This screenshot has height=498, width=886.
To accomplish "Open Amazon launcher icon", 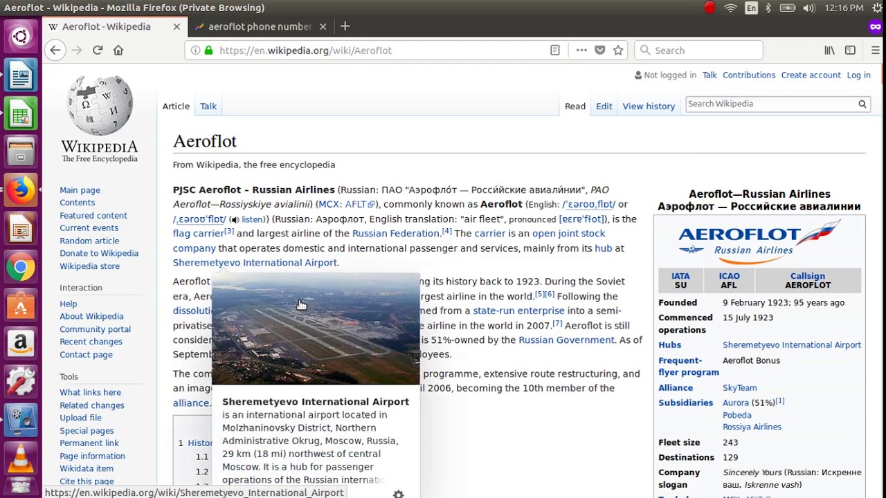I will click(20, 343).
